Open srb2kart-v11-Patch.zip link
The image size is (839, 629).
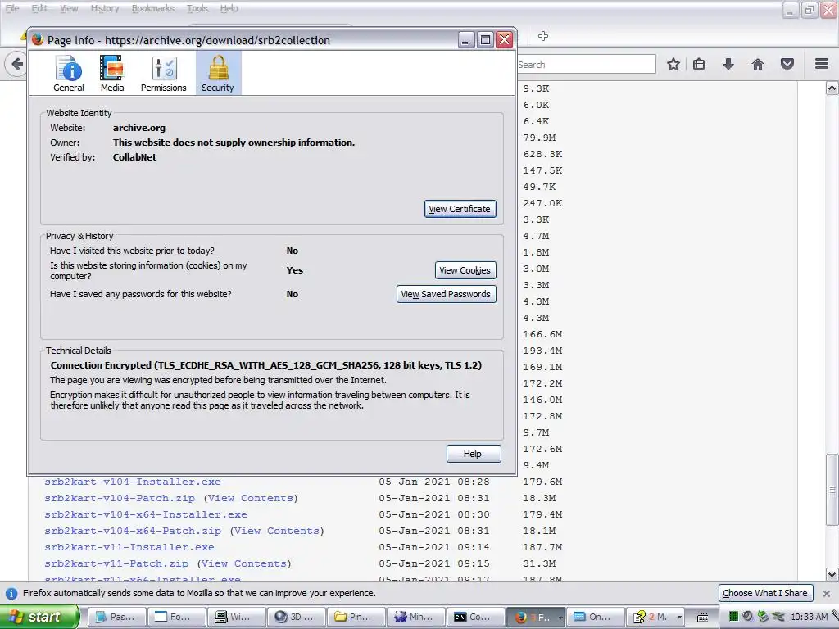116,563
